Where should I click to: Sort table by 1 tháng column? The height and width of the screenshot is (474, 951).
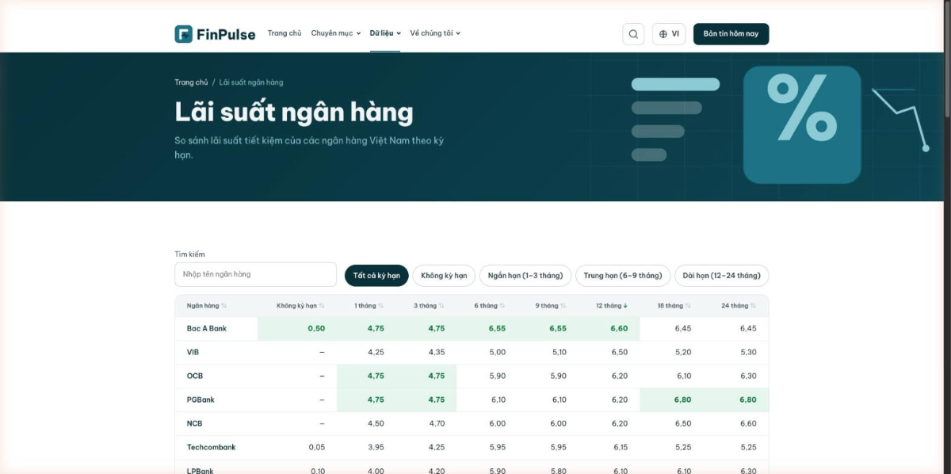pyautogui.click(x=369, y=306)
